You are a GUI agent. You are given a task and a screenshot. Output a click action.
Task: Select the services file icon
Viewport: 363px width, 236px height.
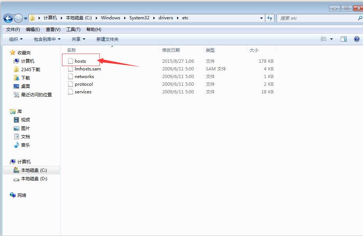(70, 92)
